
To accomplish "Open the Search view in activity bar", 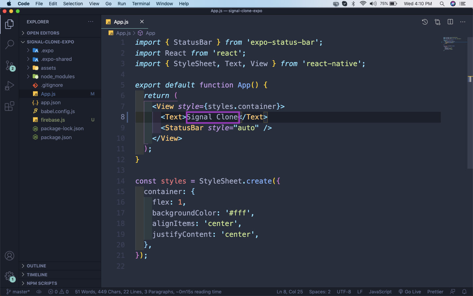I will [10, 44].
